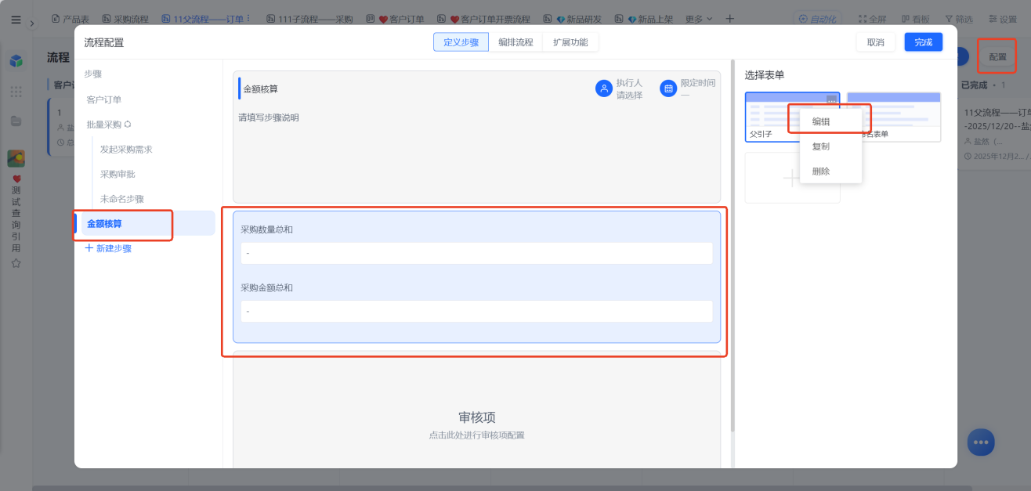Click the loop icon beside 批量采购
1031x491 pixels.
(128, 125)
